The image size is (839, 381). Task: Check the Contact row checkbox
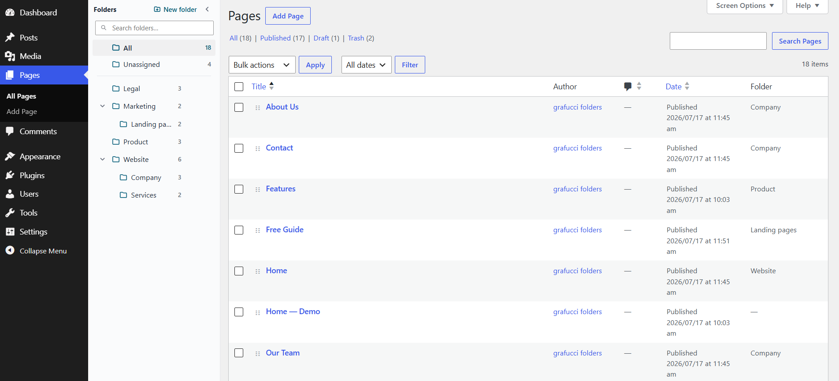tap(239, 148)
